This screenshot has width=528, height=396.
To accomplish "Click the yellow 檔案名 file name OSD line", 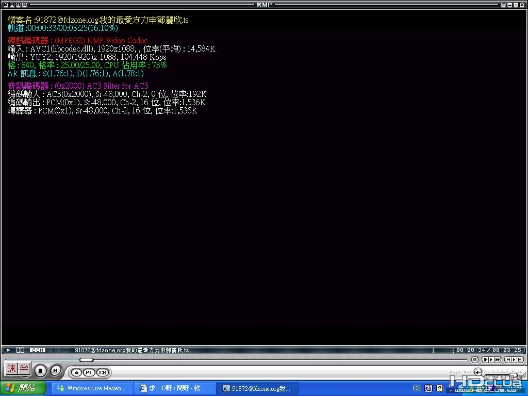I will pyautogui.click(x=98, y=20).
